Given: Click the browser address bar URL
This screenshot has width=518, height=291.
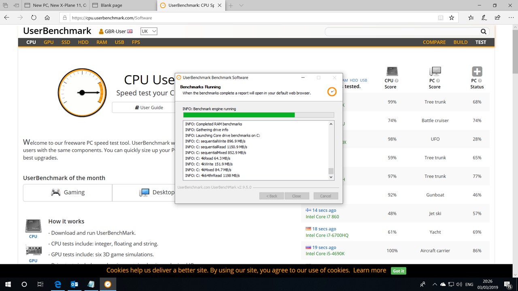Looking at the screenshot, I should click(x=112, y=18).
